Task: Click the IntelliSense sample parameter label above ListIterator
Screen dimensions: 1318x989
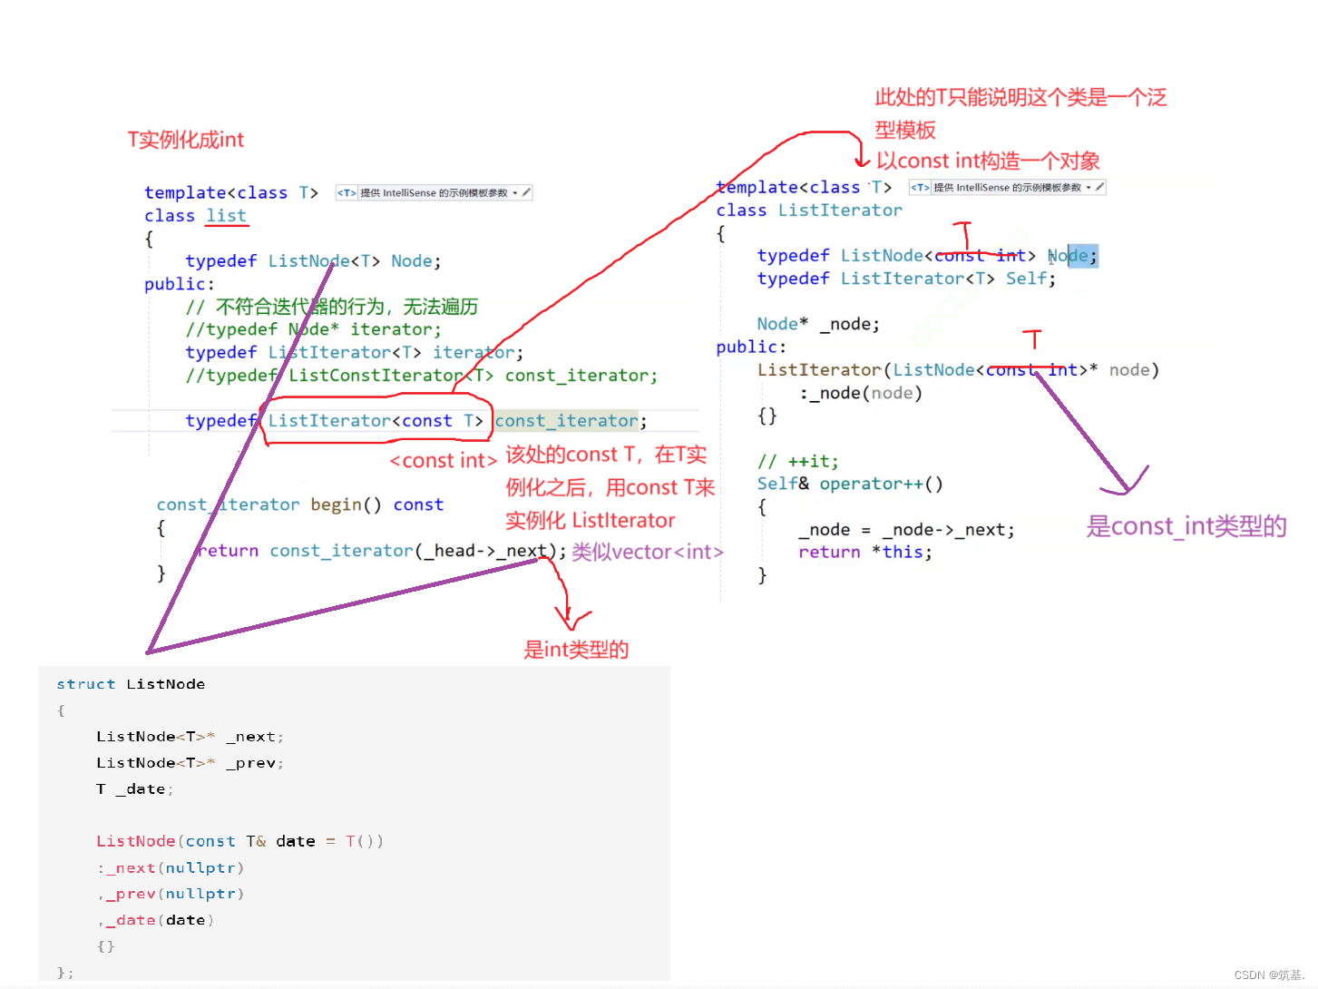Action: pos(1007,188)
